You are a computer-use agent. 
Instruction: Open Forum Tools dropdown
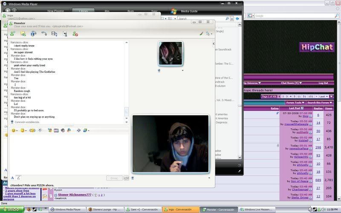point(295,103)
